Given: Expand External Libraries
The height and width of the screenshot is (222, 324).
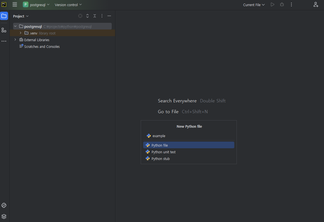Looking at the screenshot, I should 15,40.
